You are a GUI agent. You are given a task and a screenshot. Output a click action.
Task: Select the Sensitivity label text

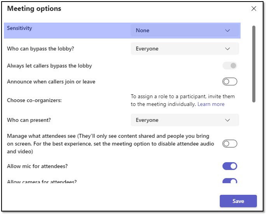(x=19, y=28)
